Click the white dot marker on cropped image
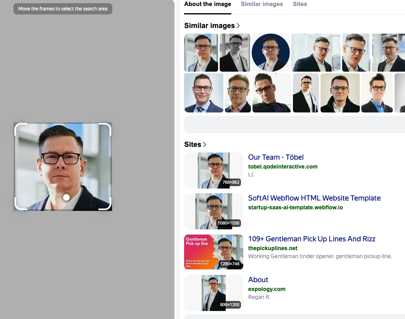 [66, 197]
